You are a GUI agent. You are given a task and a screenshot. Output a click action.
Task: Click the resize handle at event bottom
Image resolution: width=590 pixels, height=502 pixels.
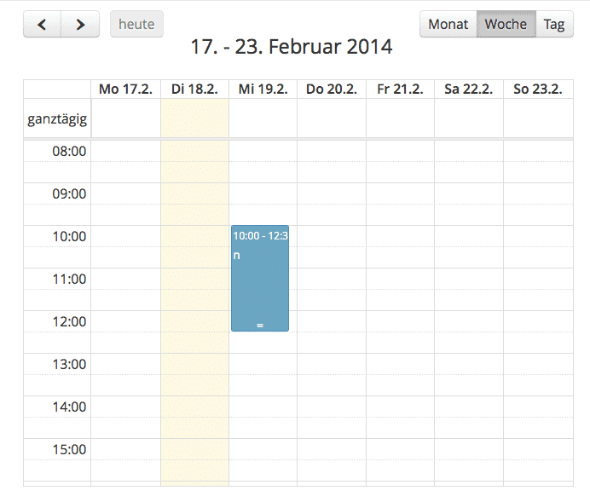click(x=260, y=326)
